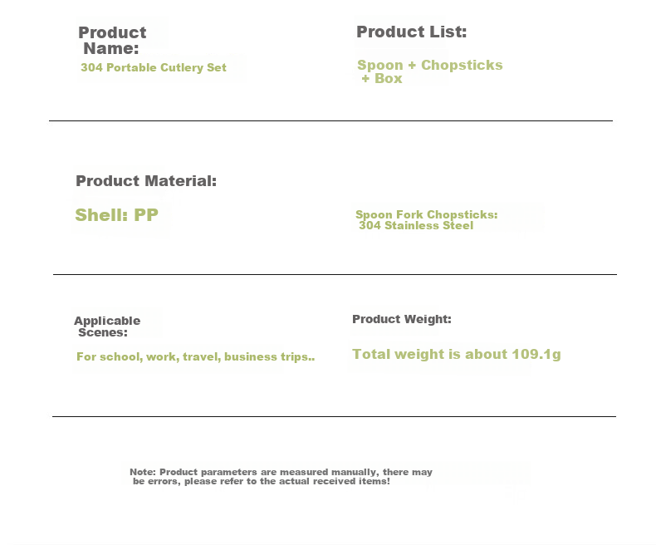Select 'Spoon + Chopsticks' product list text
Screen dimensions: 656x545
429,65
